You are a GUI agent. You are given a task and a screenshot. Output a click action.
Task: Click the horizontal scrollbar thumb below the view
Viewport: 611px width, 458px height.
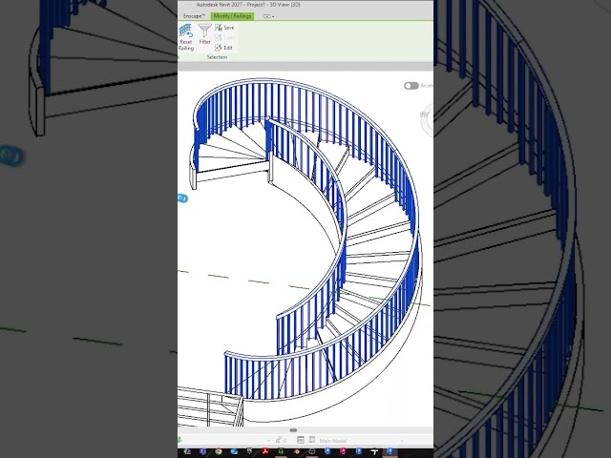[x=293, y=430]
